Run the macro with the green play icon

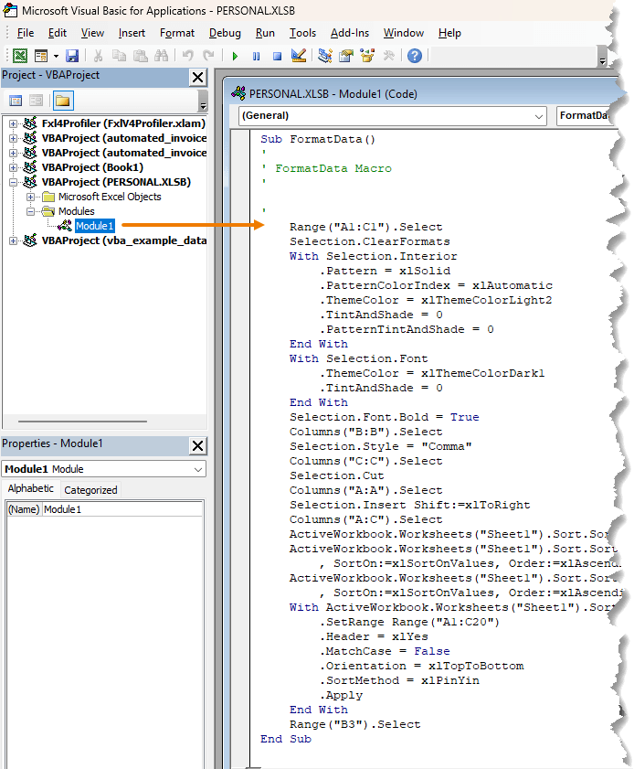point(235,57)
